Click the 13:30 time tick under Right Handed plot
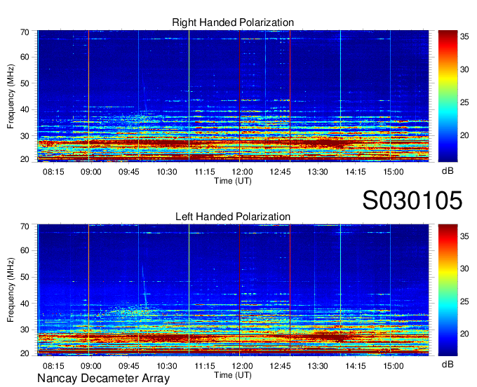Image resolution: width=477 pixels, height=387 pixels. tap(318, 172)
